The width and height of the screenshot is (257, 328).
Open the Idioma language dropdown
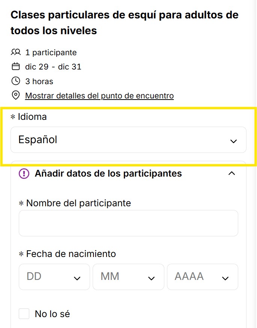[x=128, y=140]
